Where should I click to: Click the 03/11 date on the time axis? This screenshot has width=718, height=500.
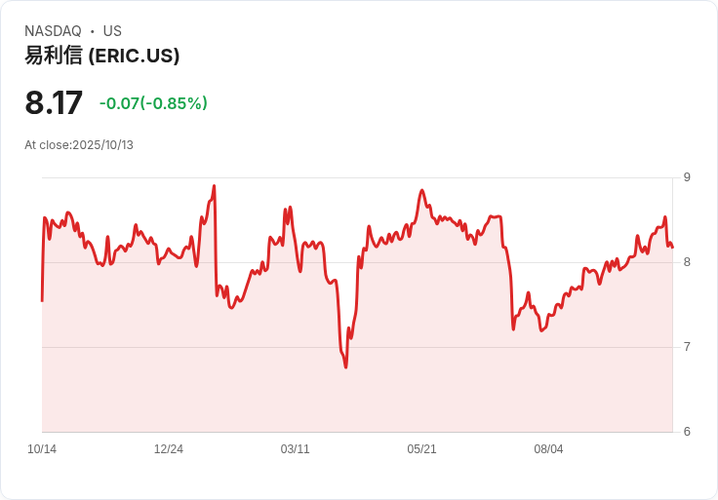coord(295,449)
